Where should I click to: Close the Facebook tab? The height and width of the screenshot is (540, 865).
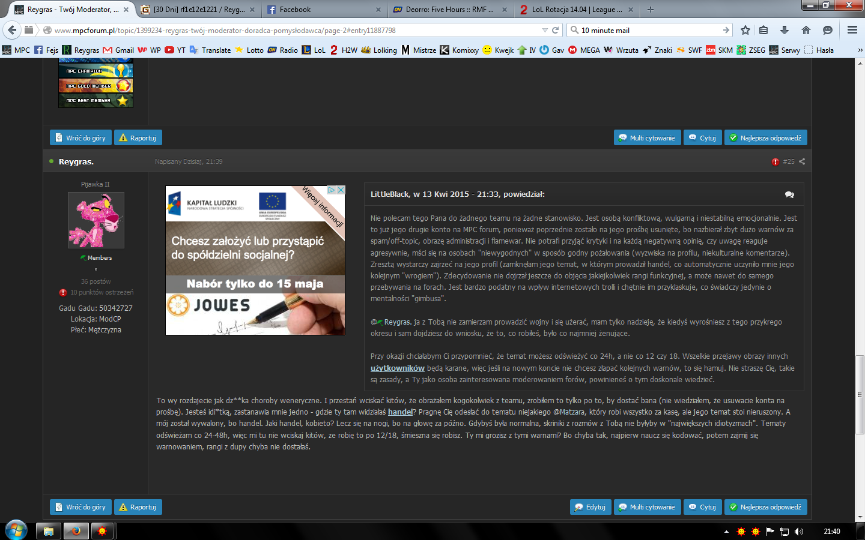(378, 10)
